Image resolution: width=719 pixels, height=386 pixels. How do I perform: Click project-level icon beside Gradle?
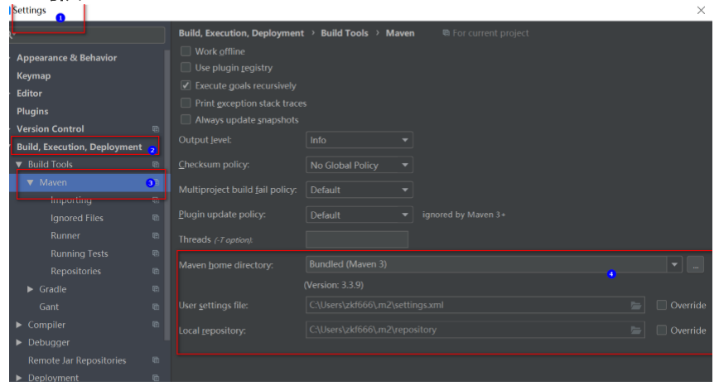(x=156, y=289)
